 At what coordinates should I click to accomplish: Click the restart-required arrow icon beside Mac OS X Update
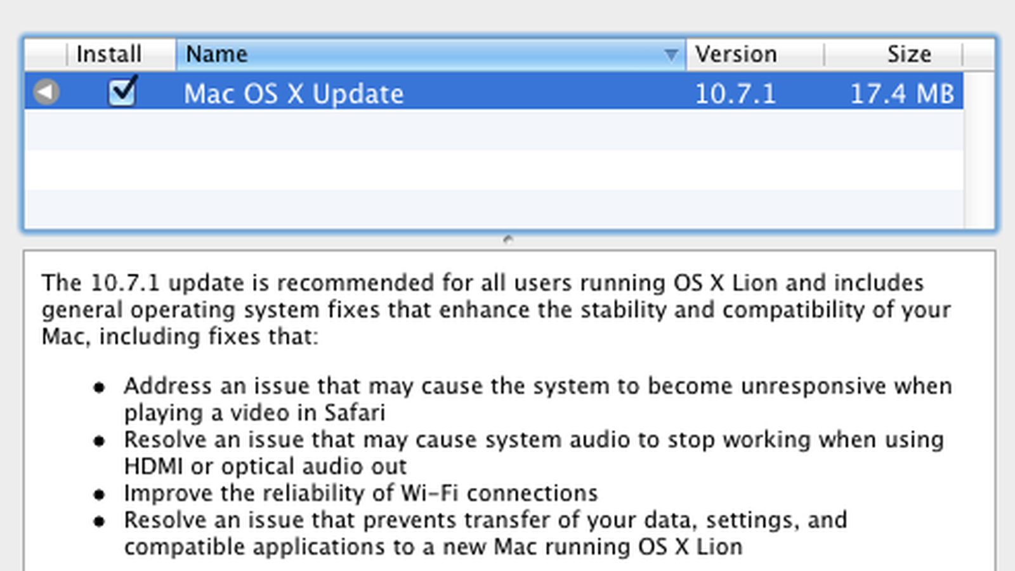pyautogui.click(x=46, y=92)
